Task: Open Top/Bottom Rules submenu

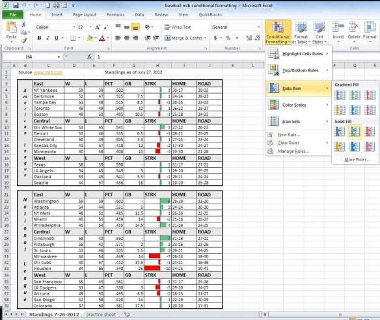Action: (x=298, y=70)
